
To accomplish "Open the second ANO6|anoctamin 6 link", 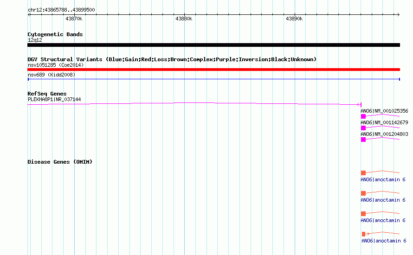I will tap(383, 200).
